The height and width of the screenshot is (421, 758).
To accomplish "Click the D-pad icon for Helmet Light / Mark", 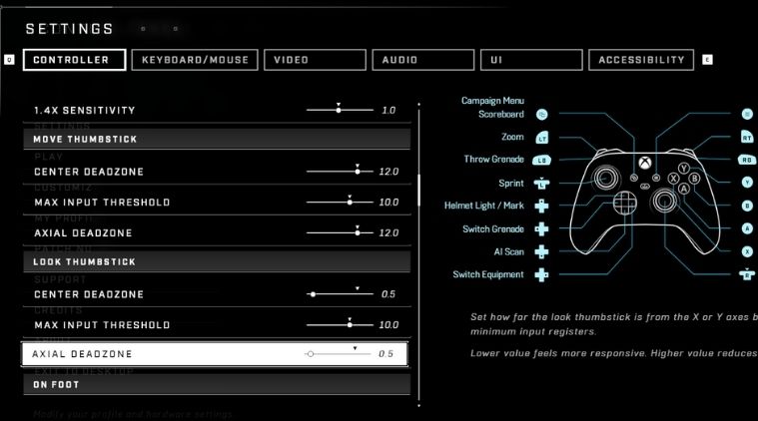I will (541, 207).
